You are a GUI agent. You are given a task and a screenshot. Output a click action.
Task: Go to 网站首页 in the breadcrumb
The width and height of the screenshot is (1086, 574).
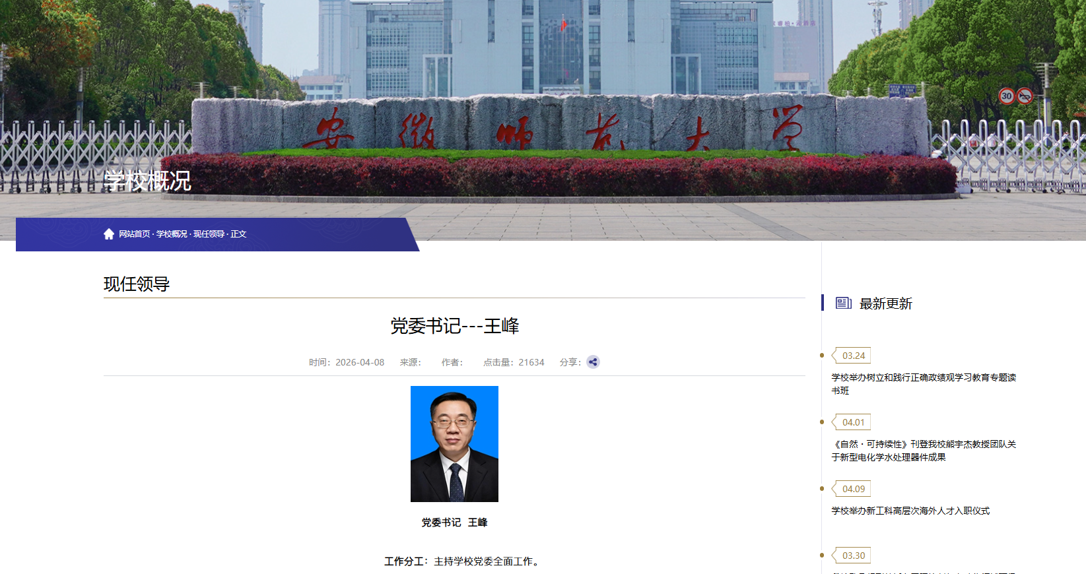(135, 234)
